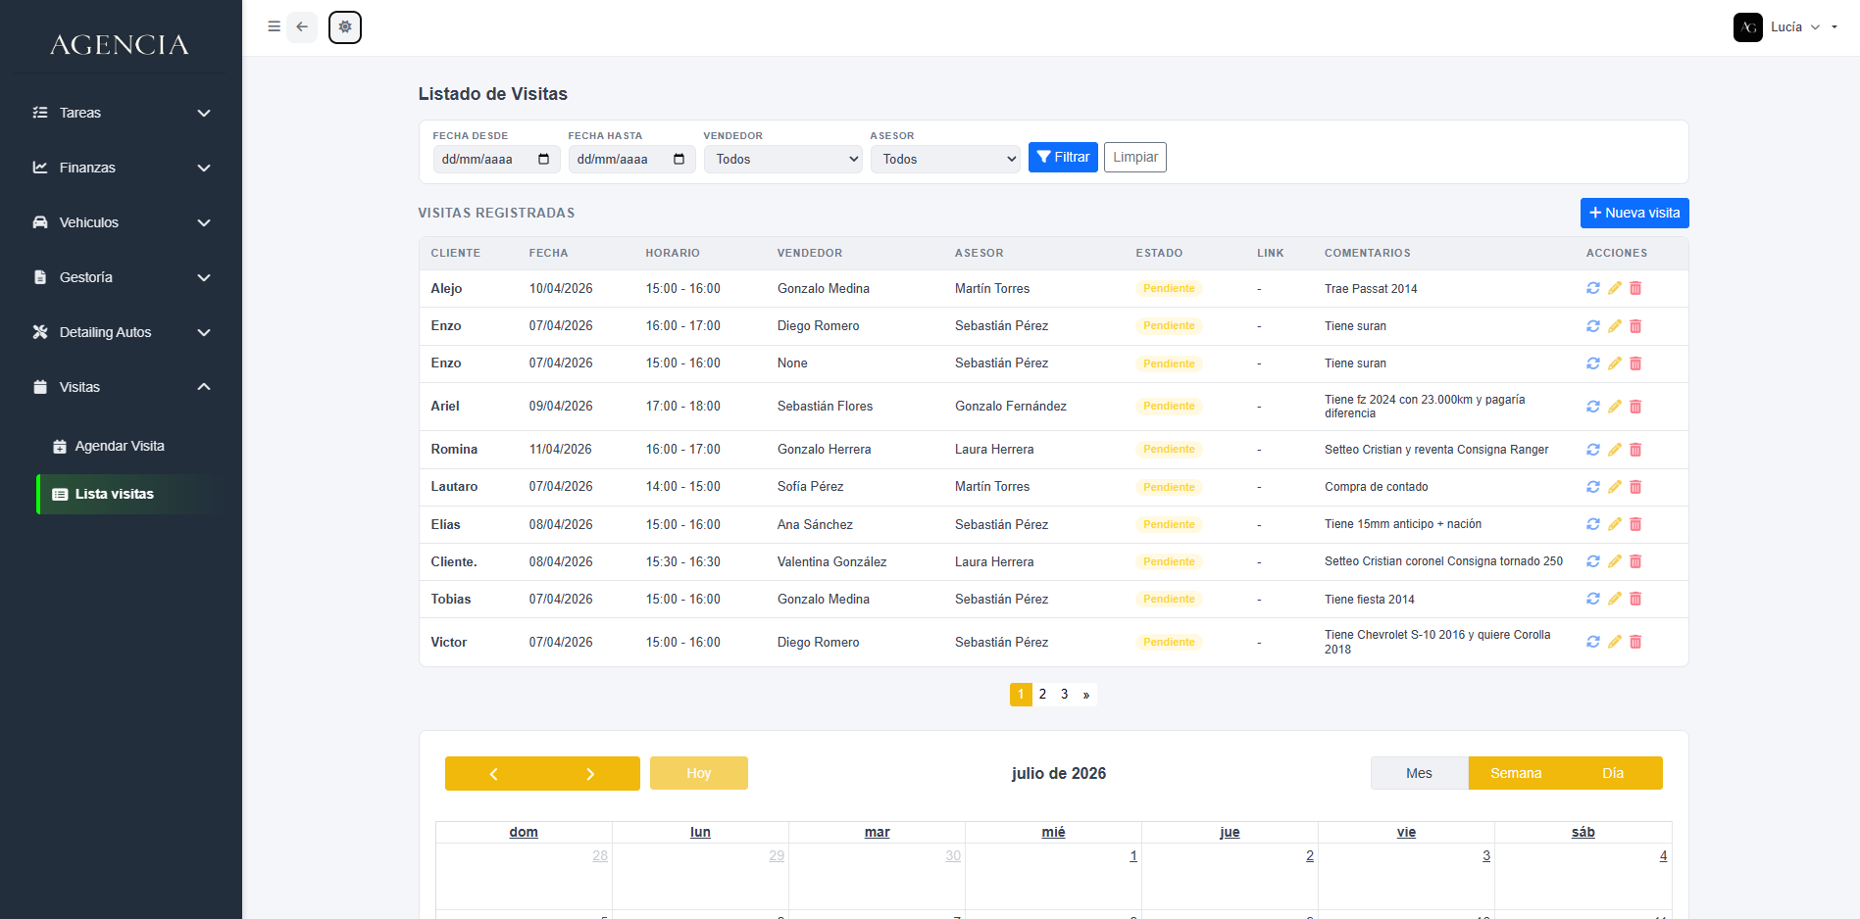Refresh status of Tobias's visit
1860x919 pixels.
[x=1593, y=599]
